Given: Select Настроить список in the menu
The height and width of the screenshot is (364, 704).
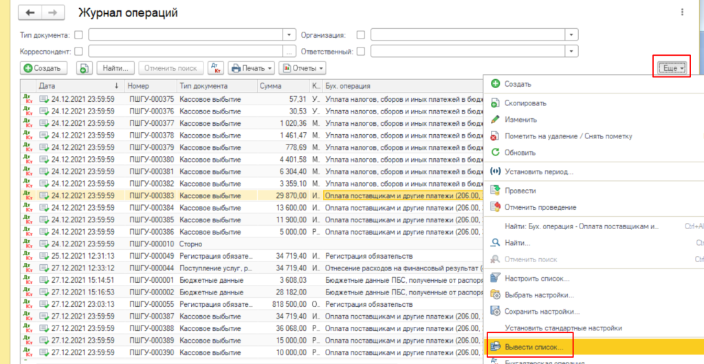Looking at the screenshot, I should (x=537, y=278).
